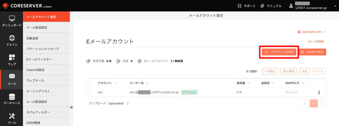
Task: Go to previous page arrow
Action: (x=305, y=104)
